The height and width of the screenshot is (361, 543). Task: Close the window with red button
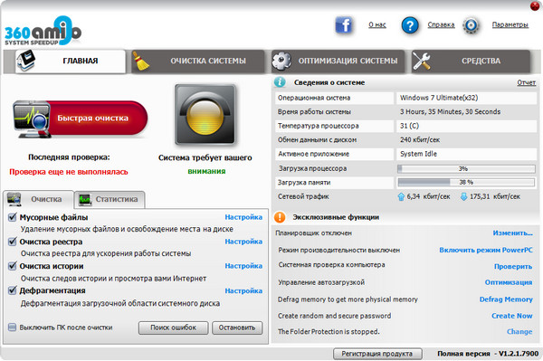[x=535, y=5]
